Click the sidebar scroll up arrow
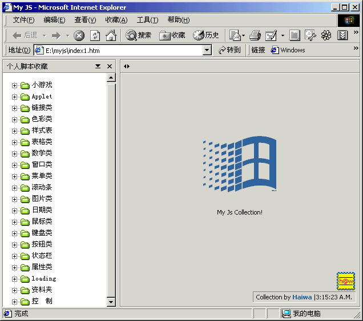 coord(111,77)
